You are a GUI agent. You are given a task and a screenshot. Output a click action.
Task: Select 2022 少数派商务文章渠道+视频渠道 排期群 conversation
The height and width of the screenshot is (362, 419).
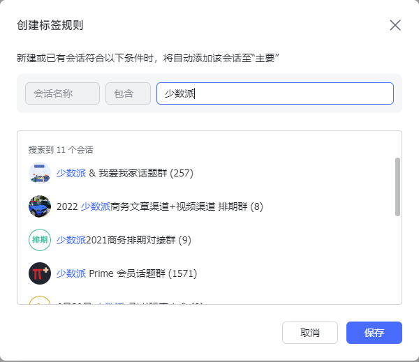pyautogui.click(x=159, y=206)
